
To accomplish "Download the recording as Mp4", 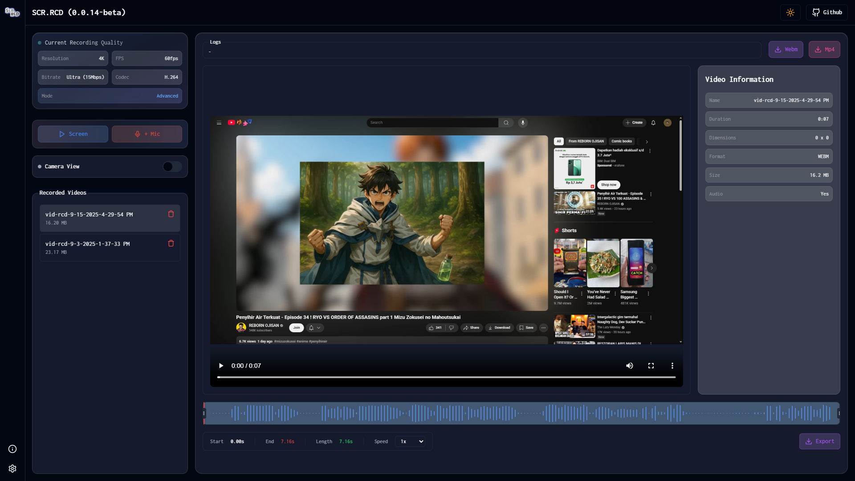I will (823, 49).
